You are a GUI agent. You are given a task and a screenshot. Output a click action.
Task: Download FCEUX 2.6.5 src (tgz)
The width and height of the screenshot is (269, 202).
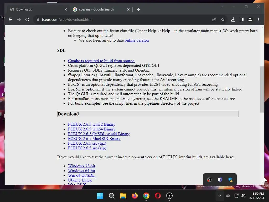[87, 143]
